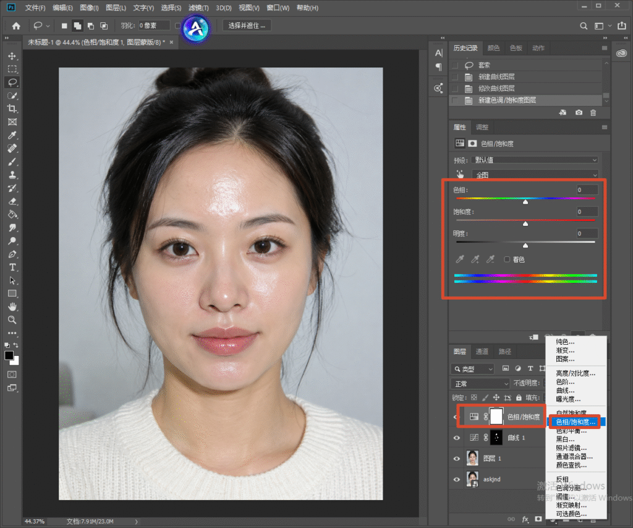The width and height of the screenshot is (633, 528).
Task: Select the Quick Selection tool
Action: [12, 95]
